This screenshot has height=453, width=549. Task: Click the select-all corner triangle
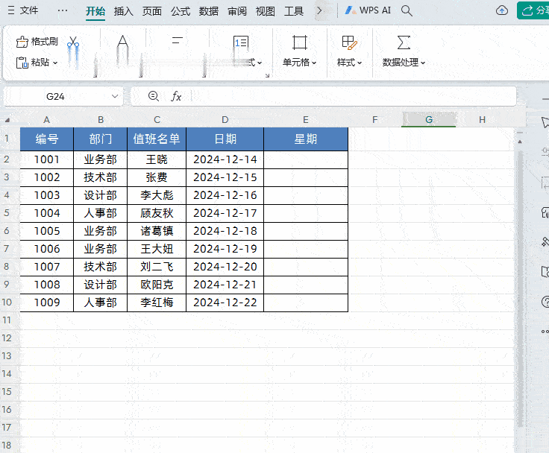(x=7, y=120)
